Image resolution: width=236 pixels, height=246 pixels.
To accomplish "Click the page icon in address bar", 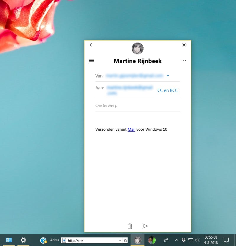I will click(x=64, y=240).
